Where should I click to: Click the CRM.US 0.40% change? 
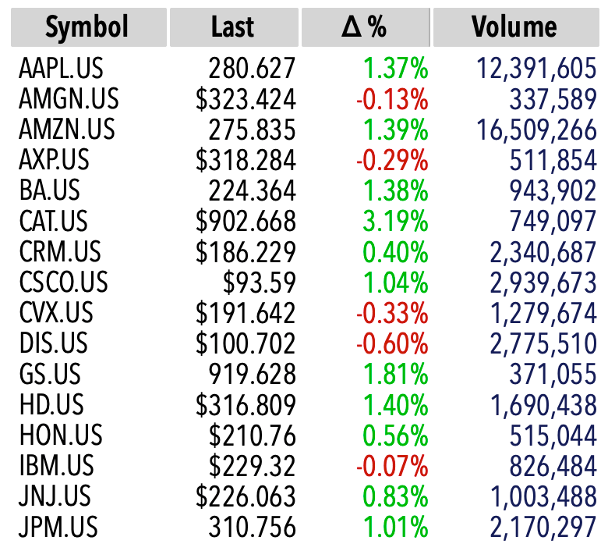pyautogui.click(x=395, y=252)
